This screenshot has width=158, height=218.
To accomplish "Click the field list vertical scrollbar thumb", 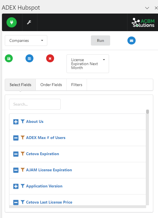I will (148, 112).
